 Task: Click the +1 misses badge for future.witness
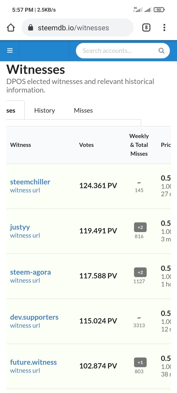point(140,363)
